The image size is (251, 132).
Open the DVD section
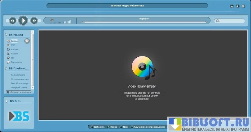(x=13, y=45)
